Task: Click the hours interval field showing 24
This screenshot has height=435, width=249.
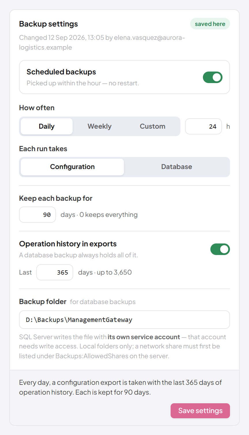Action: (203, 126)
